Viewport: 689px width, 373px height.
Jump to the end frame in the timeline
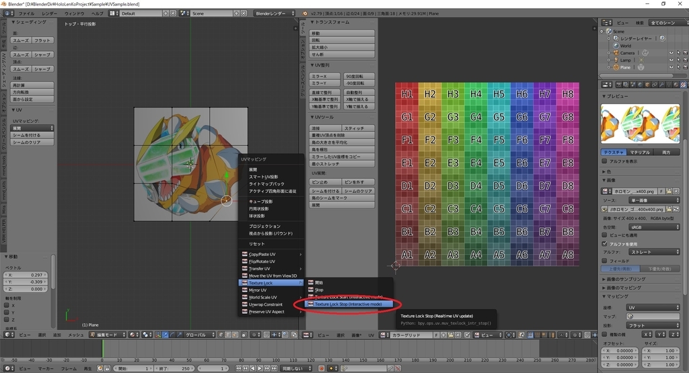tap(274, 368)
